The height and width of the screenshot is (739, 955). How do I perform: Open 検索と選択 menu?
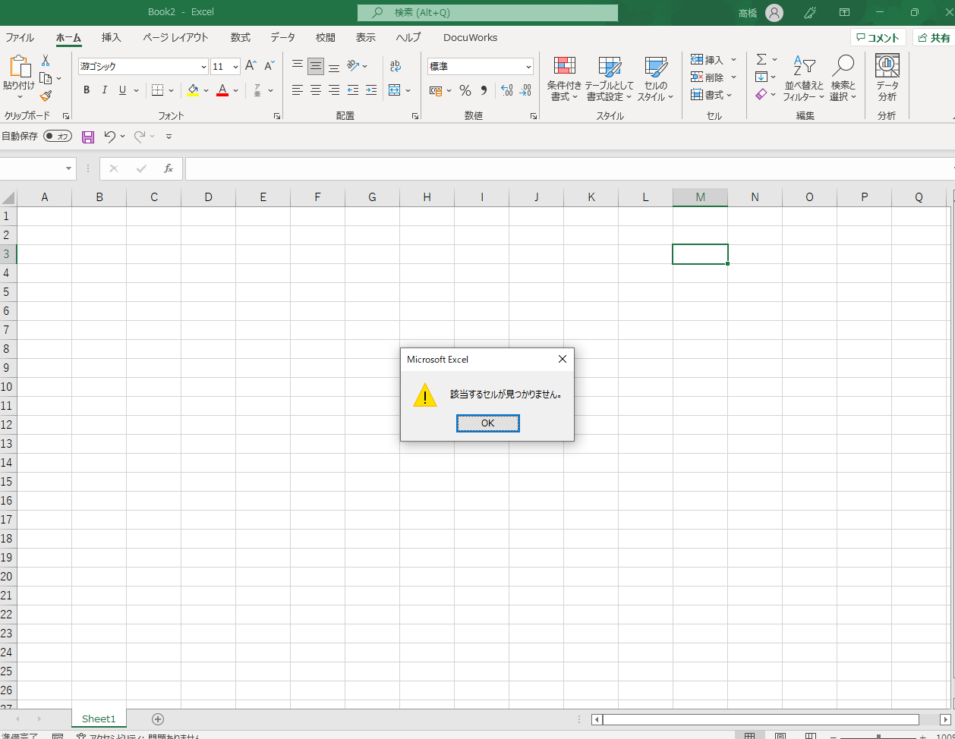843,79
